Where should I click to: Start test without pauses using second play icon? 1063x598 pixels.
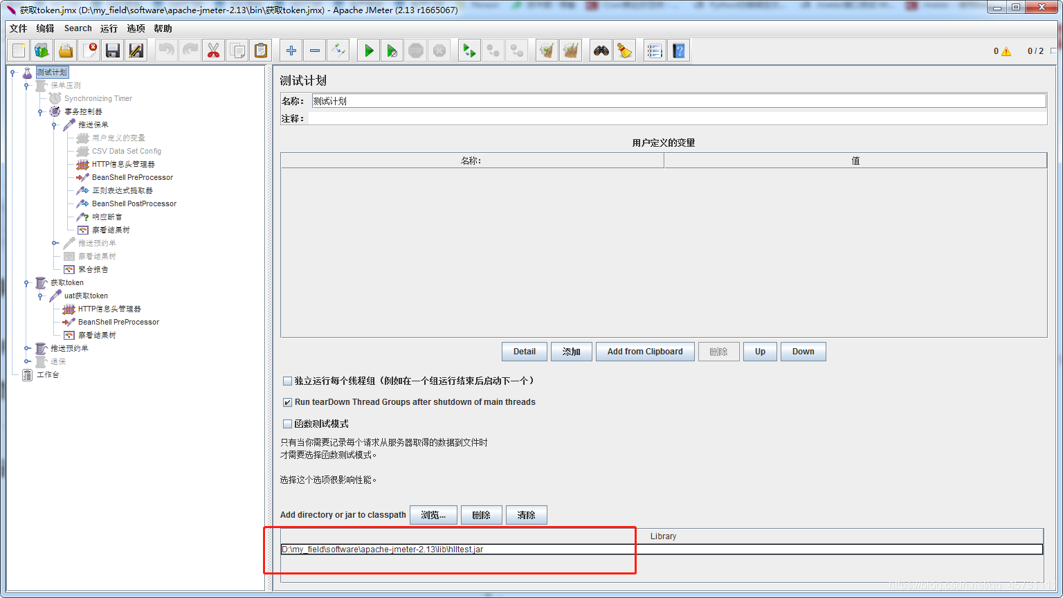coord(392,50)
